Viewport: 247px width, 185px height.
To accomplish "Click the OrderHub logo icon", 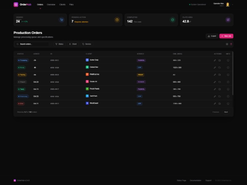I will pyautogui.click(x=16, y=5).
